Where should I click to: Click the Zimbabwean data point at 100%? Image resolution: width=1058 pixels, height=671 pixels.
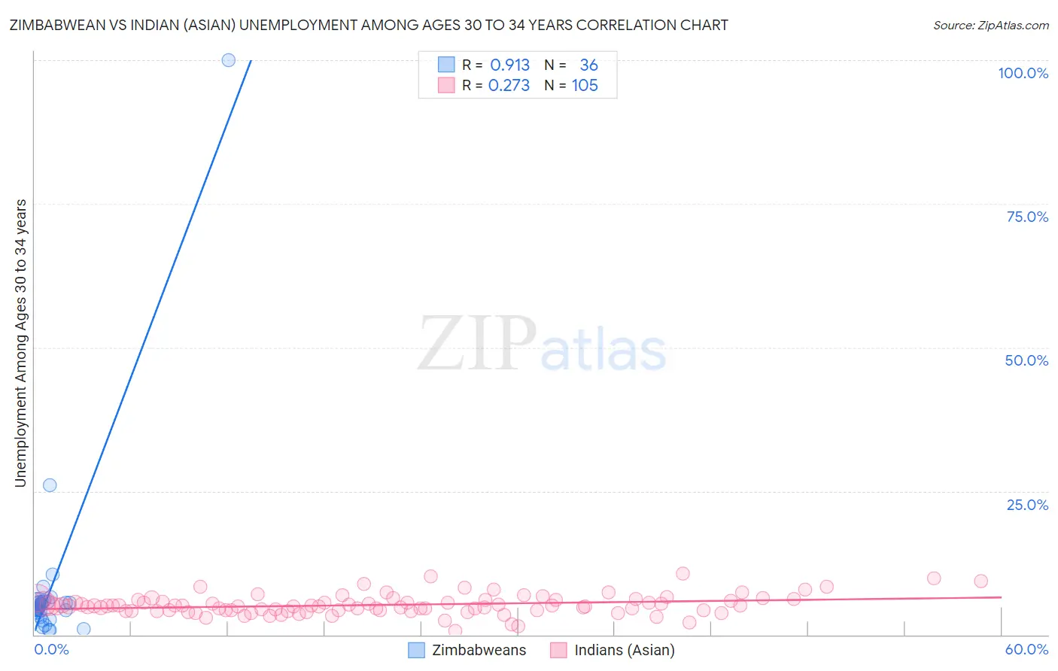coord(229,60)
